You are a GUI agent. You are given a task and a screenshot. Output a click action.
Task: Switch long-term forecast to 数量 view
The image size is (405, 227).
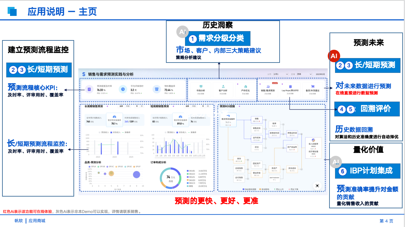(x=127, y=106)
